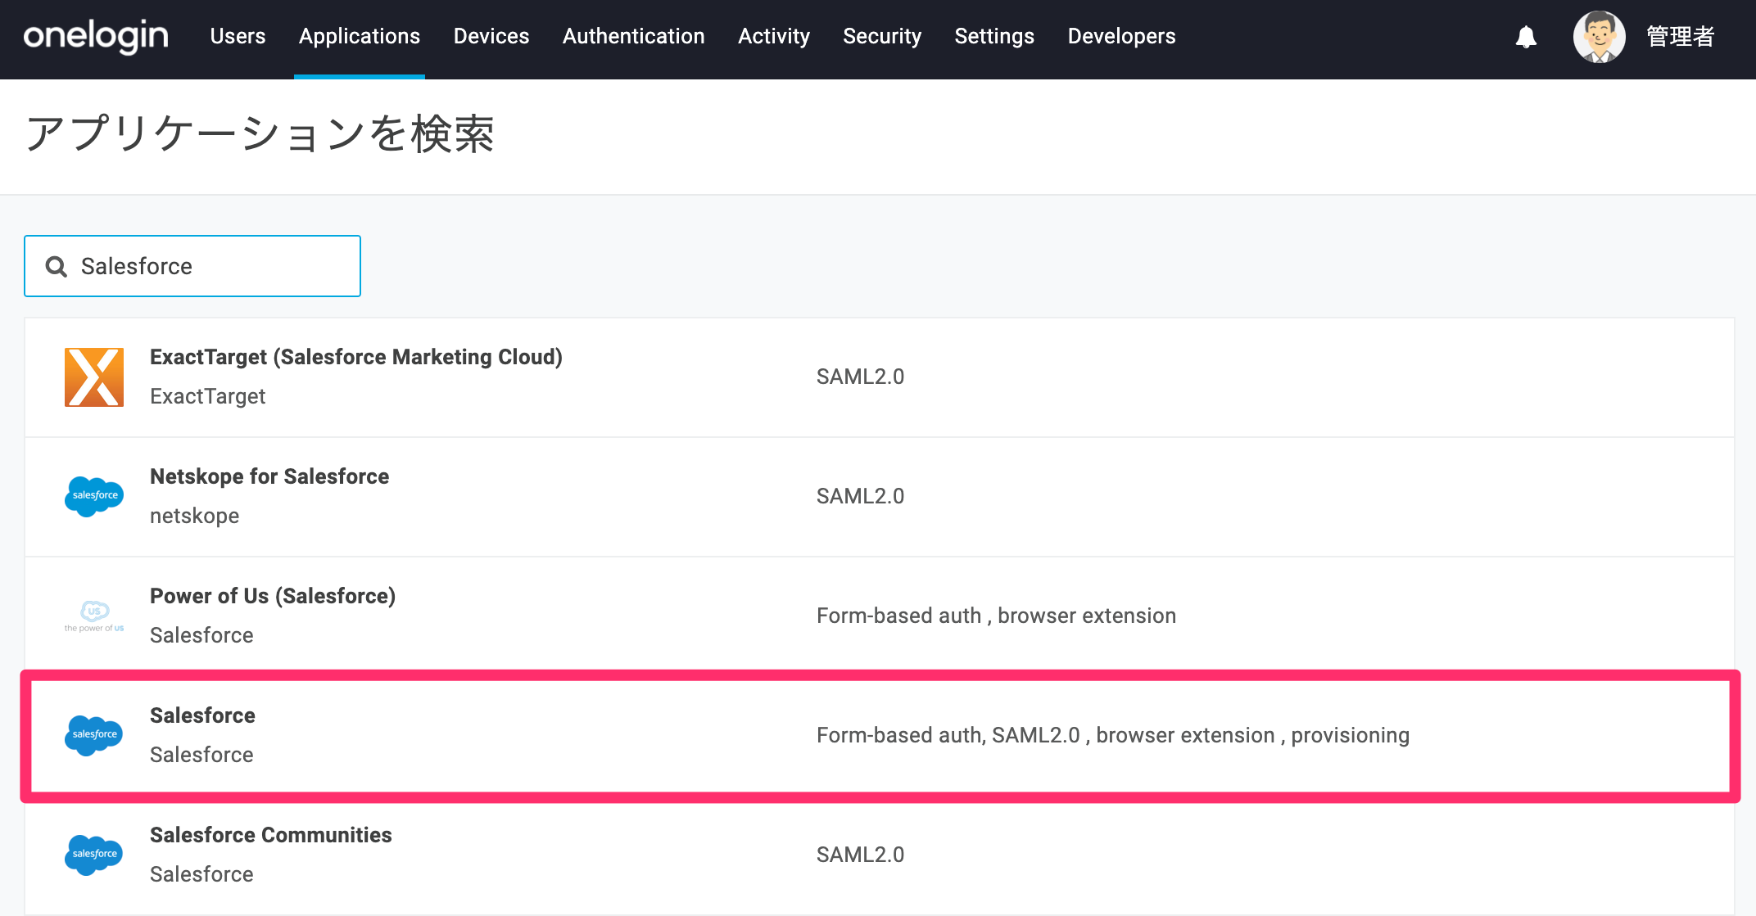This screenshot has width=1756, height=916.
Task: Click SAML2.0 in ExactTarget row
Action: (860, 377)
